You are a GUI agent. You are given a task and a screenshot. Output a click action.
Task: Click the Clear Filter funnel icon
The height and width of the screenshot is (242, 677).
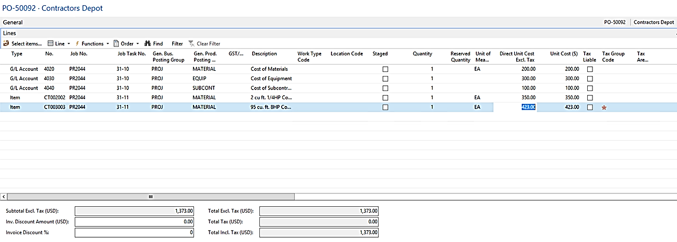[191, 44]
